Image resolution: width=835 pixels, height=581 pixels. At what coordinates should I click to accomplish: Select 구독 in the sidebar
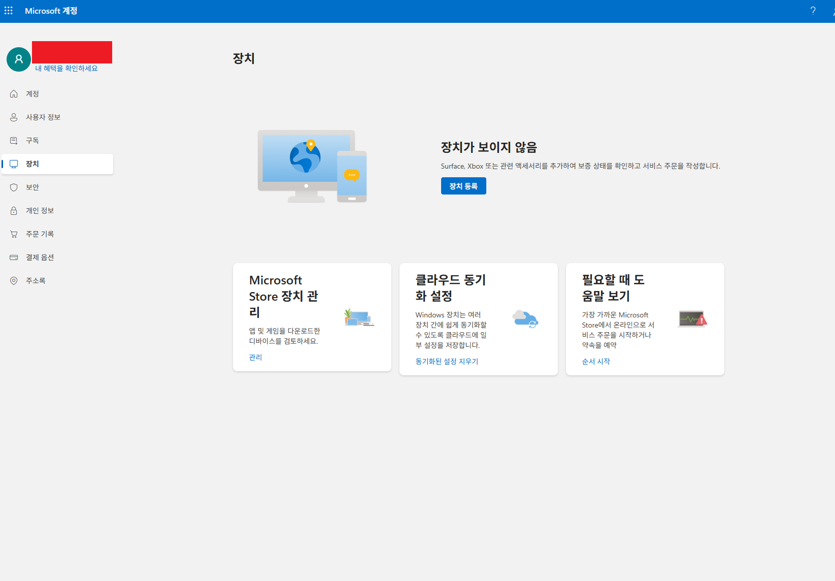click(57, 141)
